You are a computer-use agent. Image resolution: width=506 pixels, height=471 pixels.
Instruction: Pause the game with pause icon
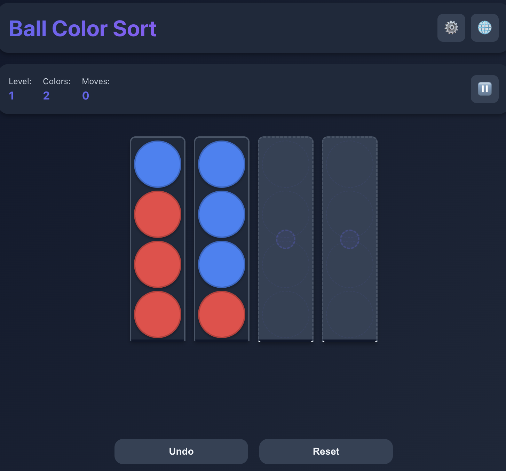[x=484, y=89]
